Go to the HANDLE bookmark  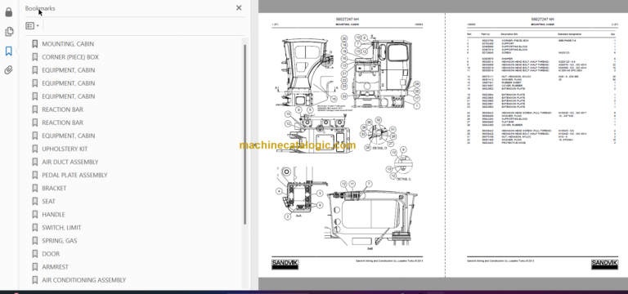tap(53, 215)
